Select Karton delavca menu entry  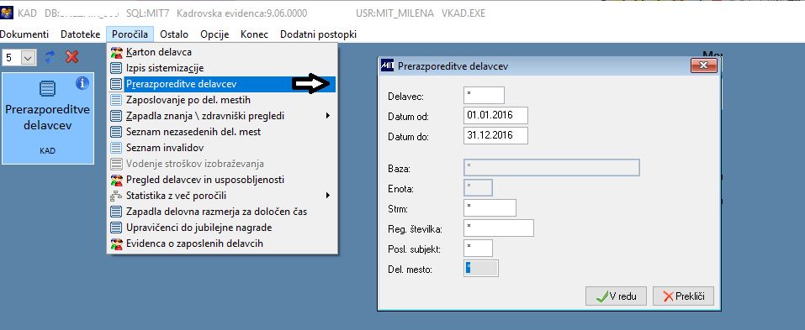[x=222, y=52]
